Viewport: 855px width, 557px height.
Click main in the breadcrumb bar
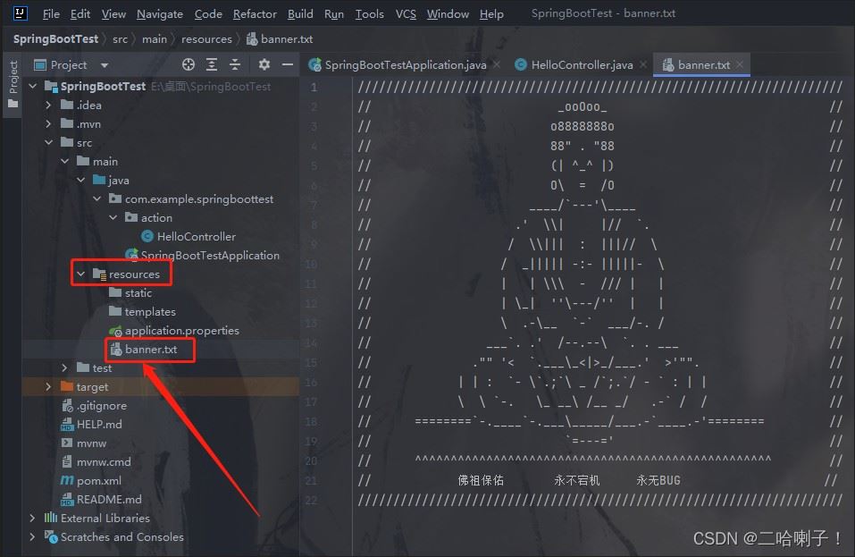pos(155,38)
